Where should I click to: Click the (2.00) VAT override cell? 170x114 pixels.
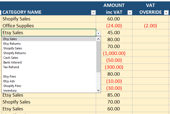click(150, 26)
